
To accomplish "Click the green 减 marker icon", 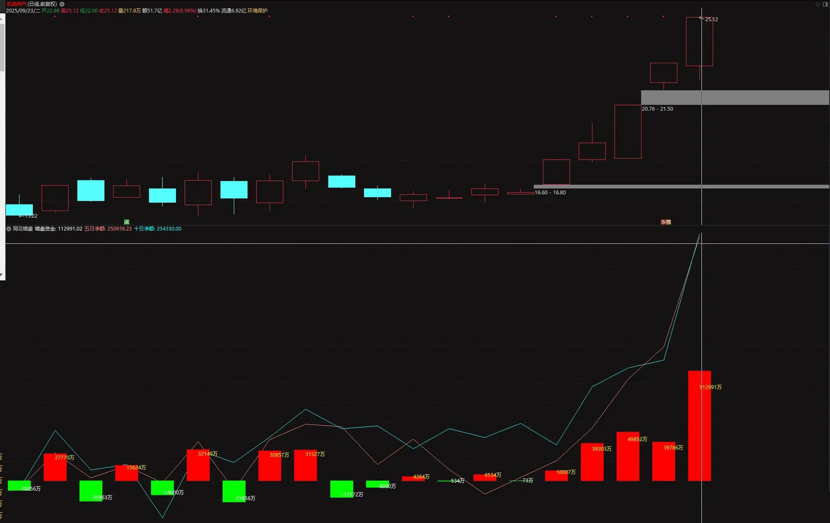I will point(127,222).
